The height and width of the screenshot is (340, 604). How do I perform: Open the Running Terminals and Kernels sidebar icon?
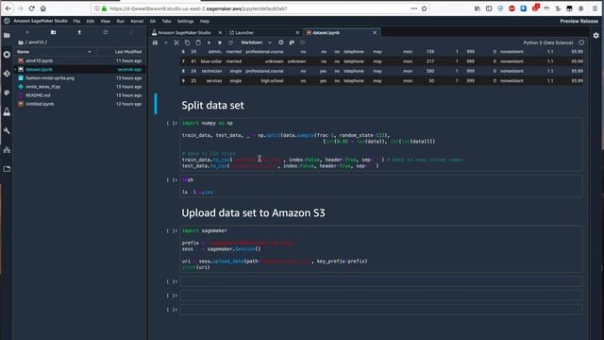7,55
